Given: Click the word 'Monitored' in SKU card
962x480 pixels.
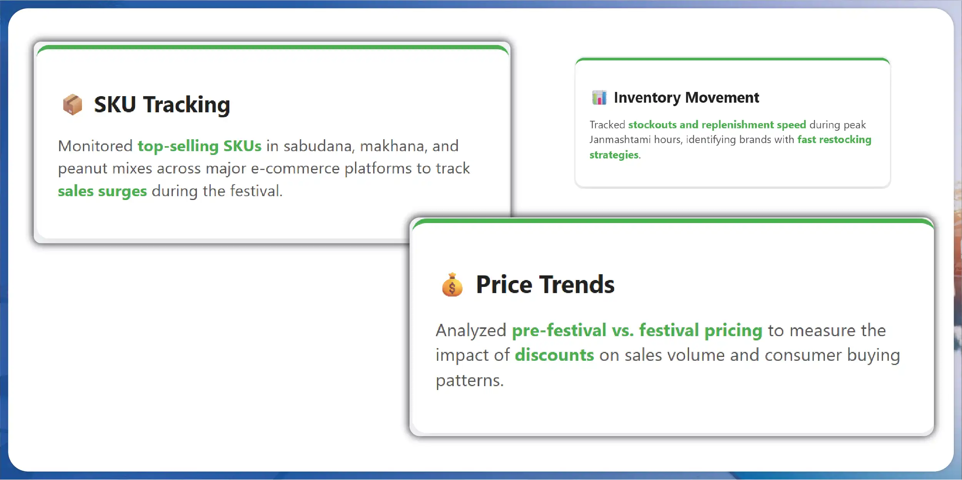Looking at the screenshot, I should click(95, 146).
